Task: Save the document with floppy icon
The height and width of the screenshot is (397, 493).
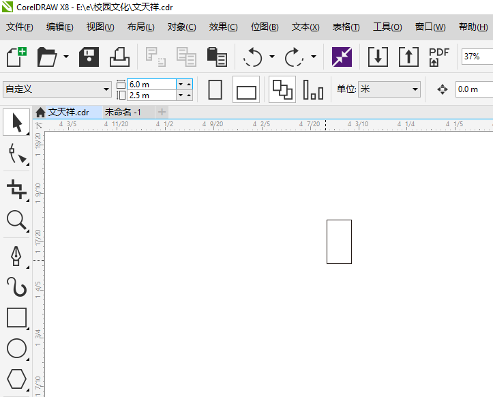Action: point(89,57)
